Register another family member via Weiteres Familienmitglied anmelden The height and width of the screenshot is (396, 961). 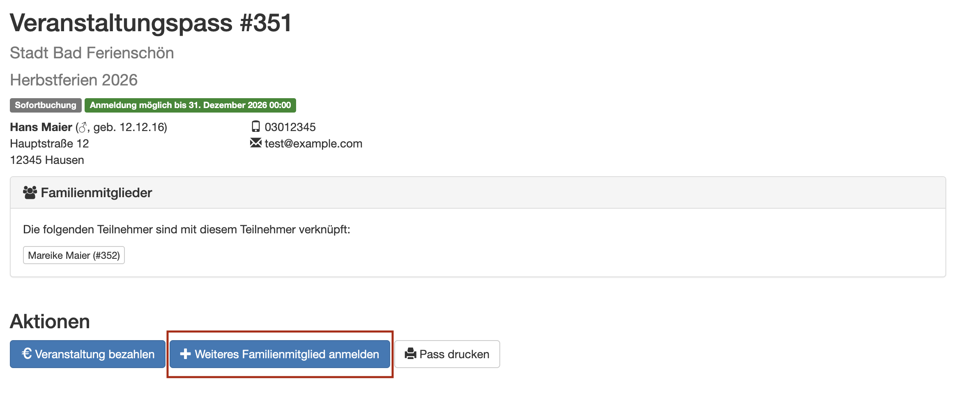pos(286,354)
